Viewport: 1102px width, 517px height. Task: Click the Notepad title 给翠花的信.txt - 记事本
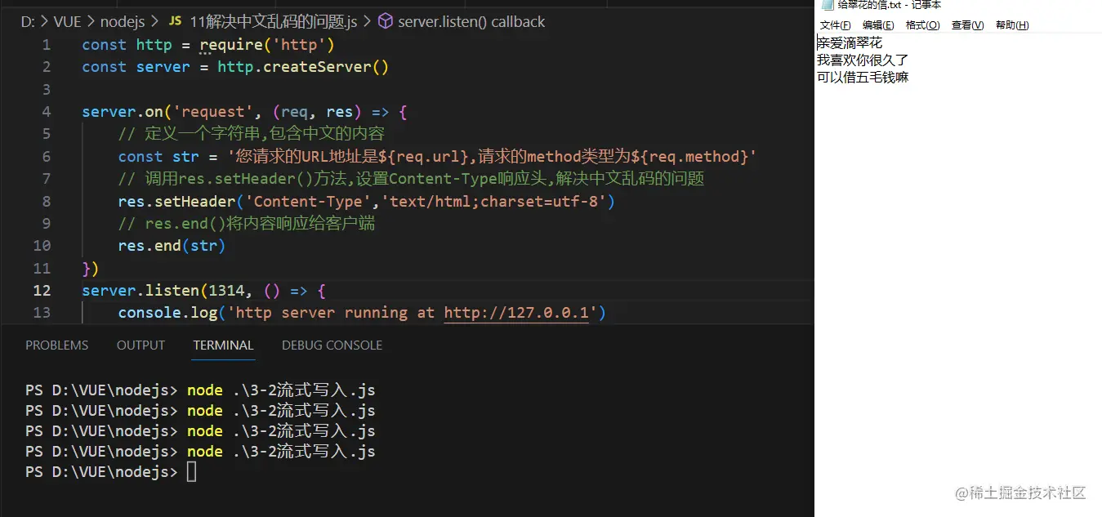889,5
